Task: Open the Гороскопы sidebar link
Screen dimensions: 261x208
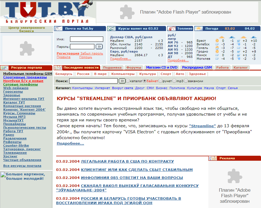Action: pyautogui.click(x=13, y=92)
